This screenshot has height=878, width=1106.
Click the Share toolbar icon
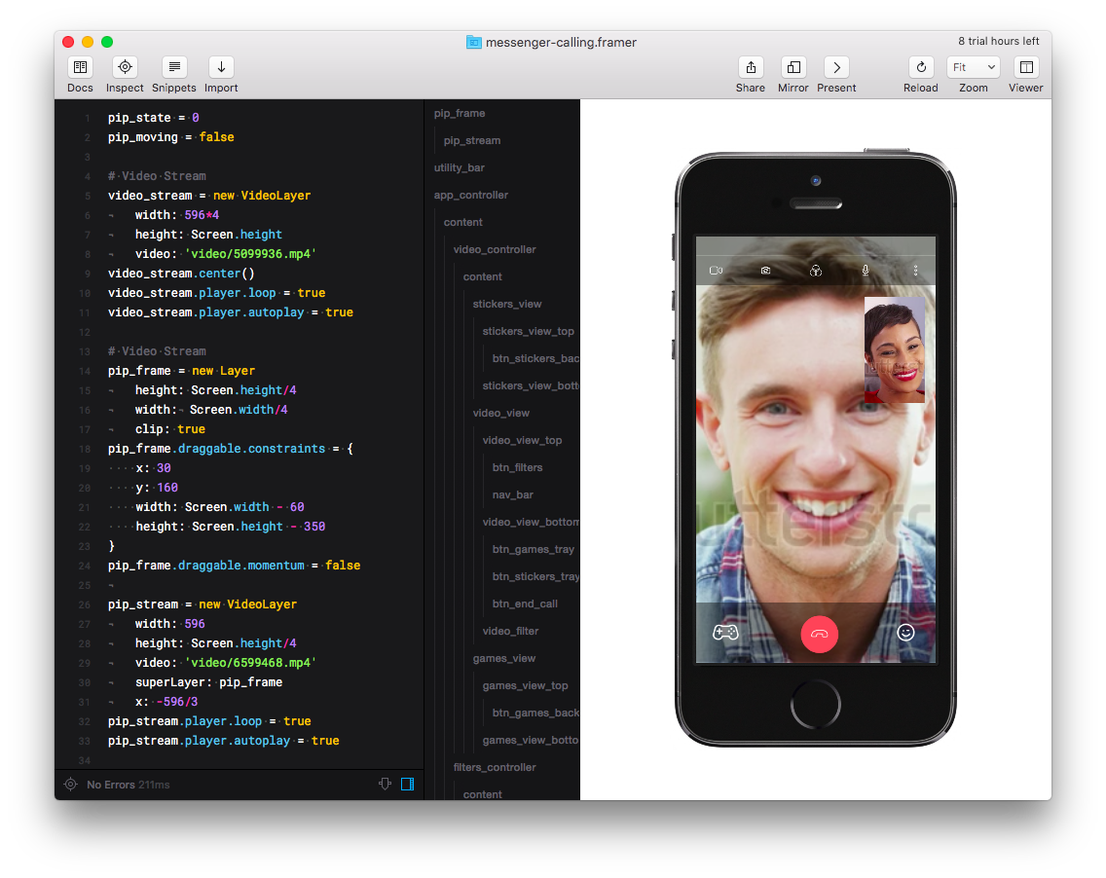(751, 67)
